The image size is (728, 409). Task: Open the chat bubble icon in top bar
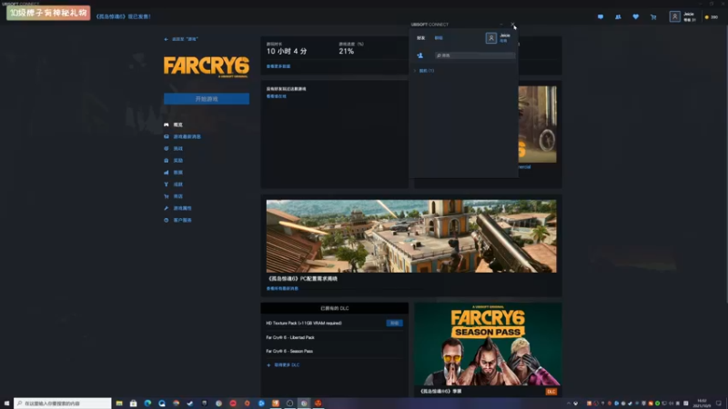[601, 16]
